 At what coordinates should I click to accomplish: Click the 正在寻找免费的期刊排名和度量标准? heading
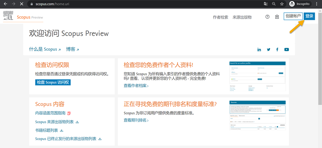click(170, 104)
